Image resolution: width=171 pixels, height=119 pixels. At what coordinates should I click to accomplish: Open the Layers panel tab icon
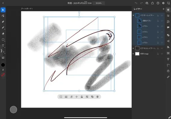[168, 10]
